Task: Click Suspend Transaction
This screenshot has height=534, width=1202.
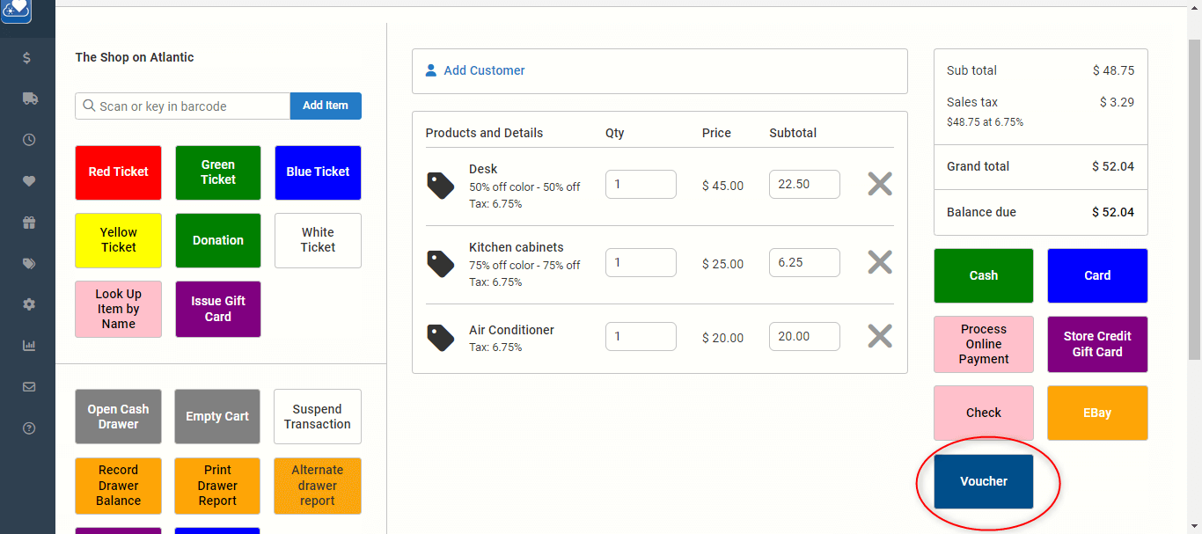Action: pos(317,416)
